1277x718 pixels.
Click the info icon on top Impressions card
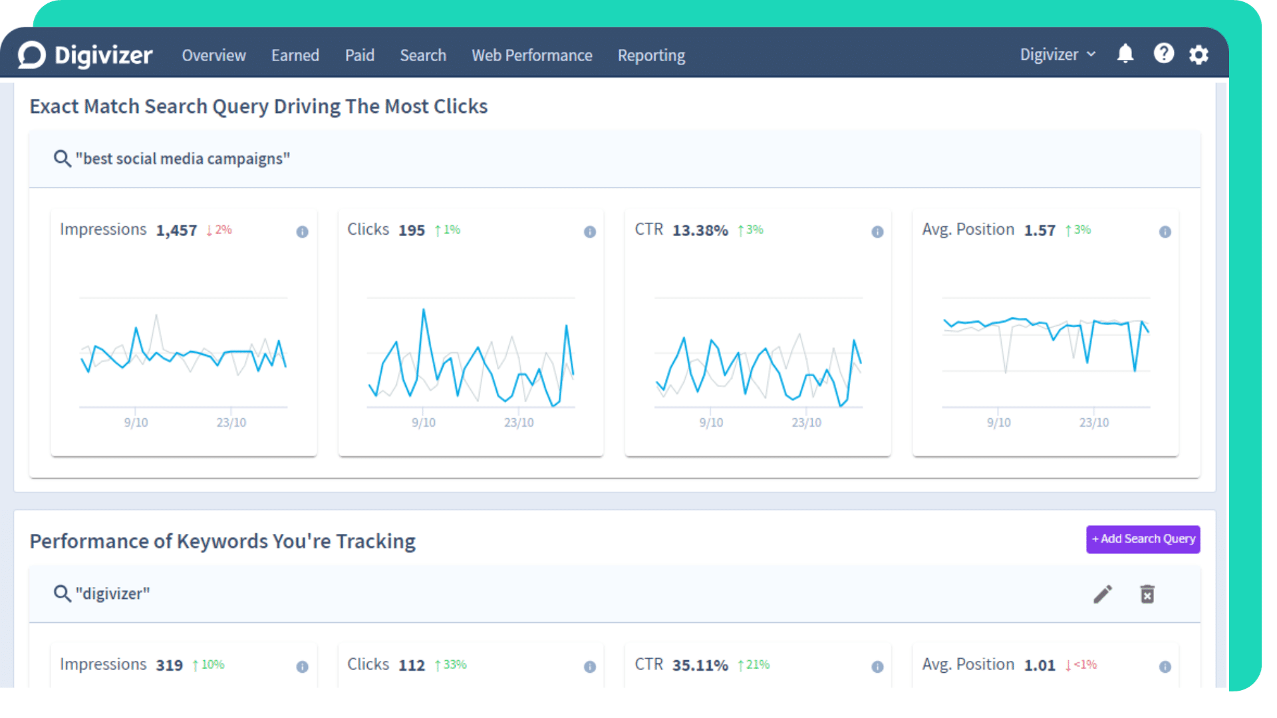pyautogui.click(x=302, y=232)
